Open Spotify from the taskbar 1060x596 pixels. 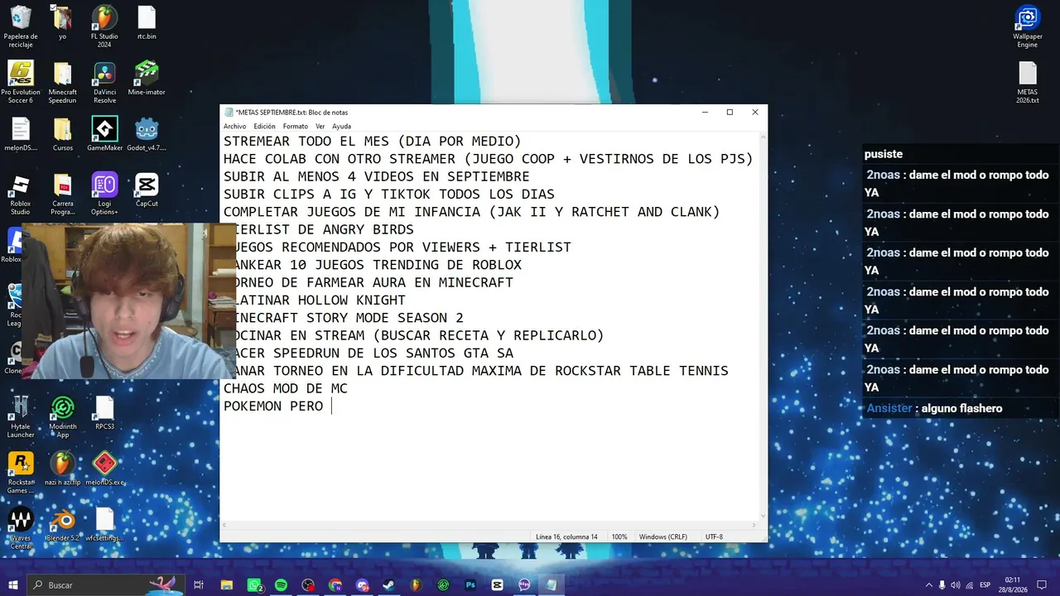point(281,584)
